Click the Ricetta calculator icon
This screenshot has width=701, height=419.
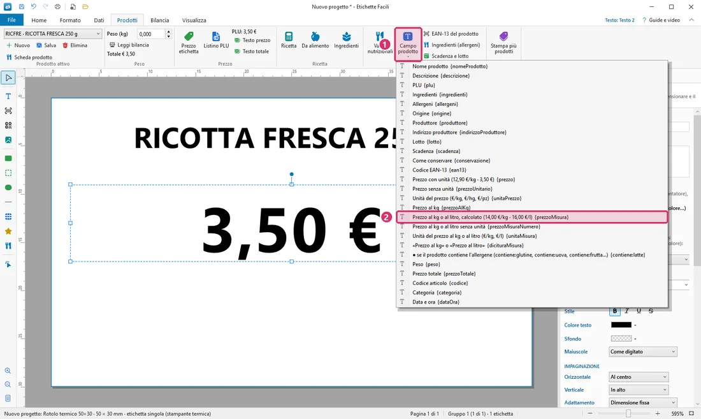coord(288,36)
